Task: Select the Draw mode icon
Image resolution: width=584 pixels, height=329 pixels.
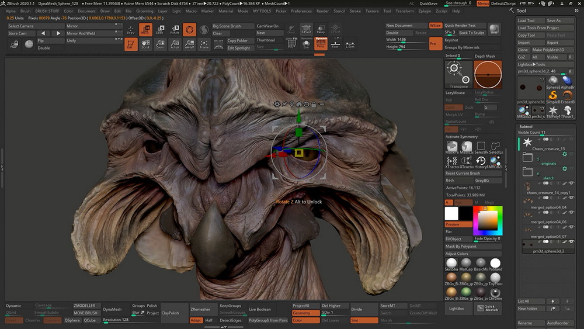Action: (131, 29)
